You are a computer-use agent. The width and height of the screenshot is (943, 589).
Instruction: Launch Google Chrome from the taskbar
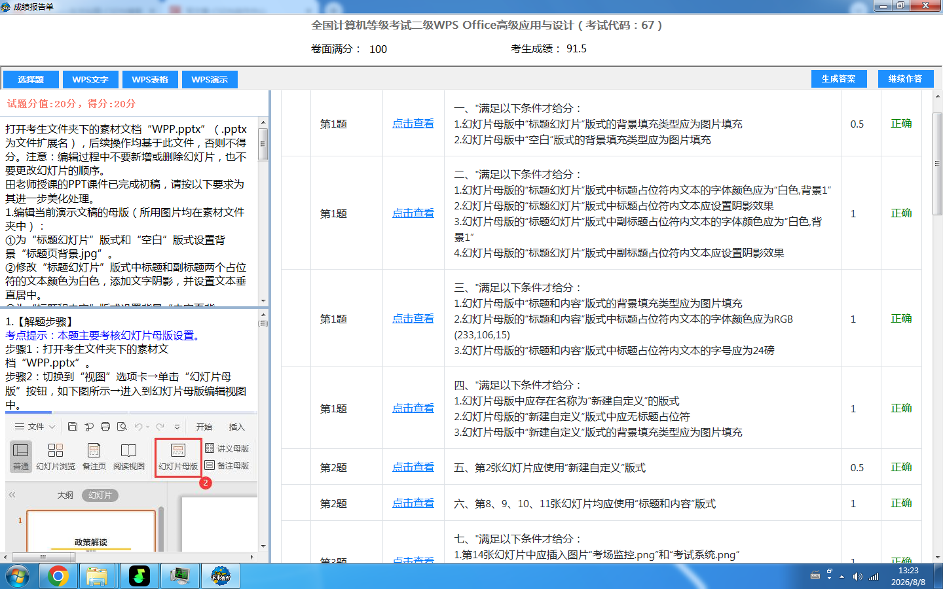(x=58, y=577)
